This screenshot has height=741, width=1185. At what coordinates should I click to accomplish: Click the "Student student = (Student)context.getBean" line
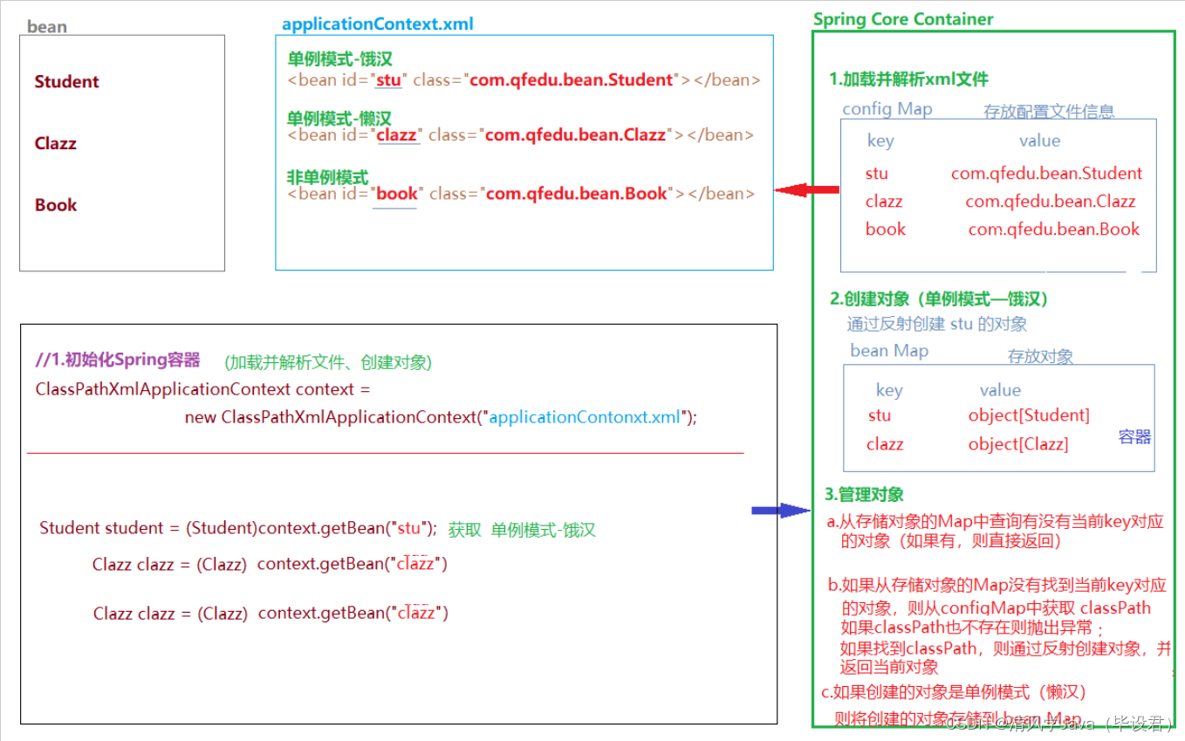click(x=238, y=528)
